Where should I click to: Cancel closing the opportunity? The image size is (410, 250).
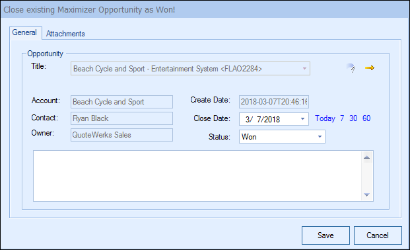pyautogui.click(x=378, y=235)
